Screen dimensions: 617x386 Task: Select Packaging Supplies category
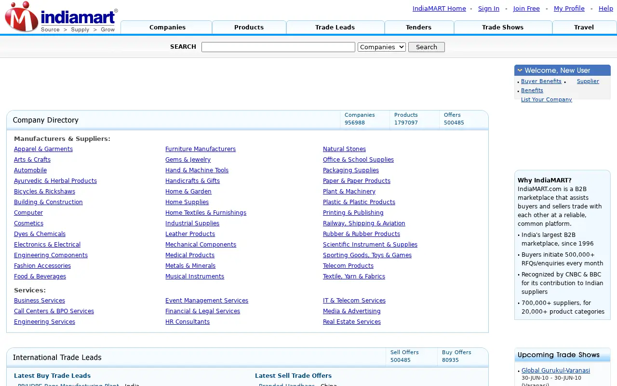click(351, 170)
